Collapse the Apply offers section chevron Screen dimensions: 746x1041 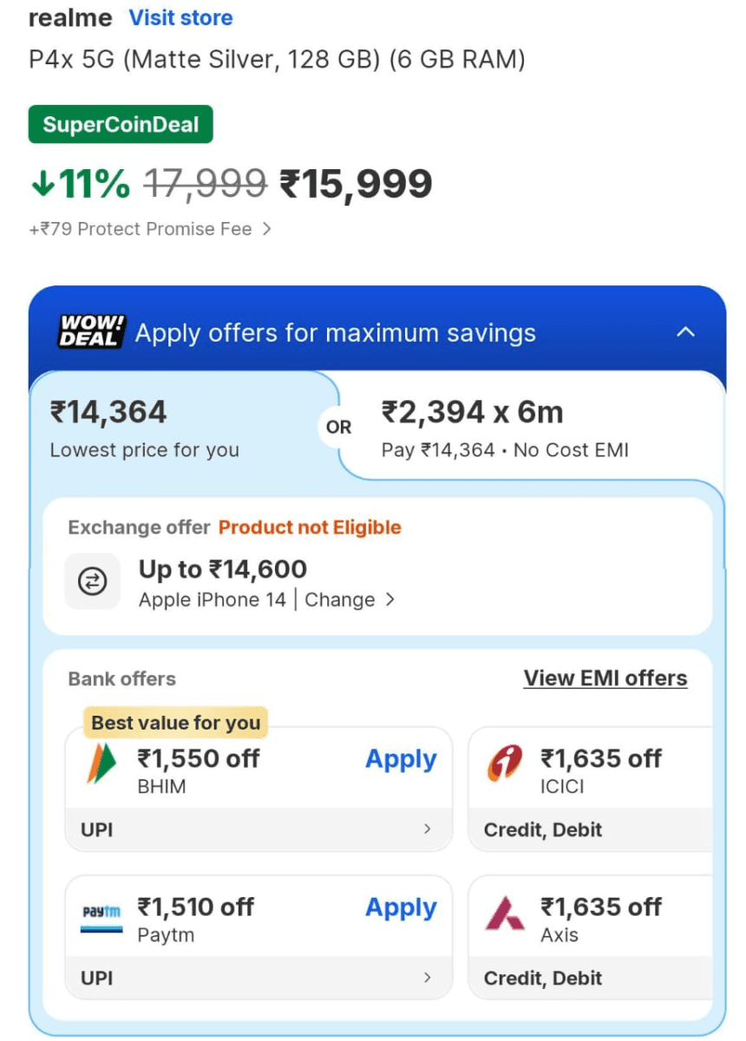click(685, 332)
